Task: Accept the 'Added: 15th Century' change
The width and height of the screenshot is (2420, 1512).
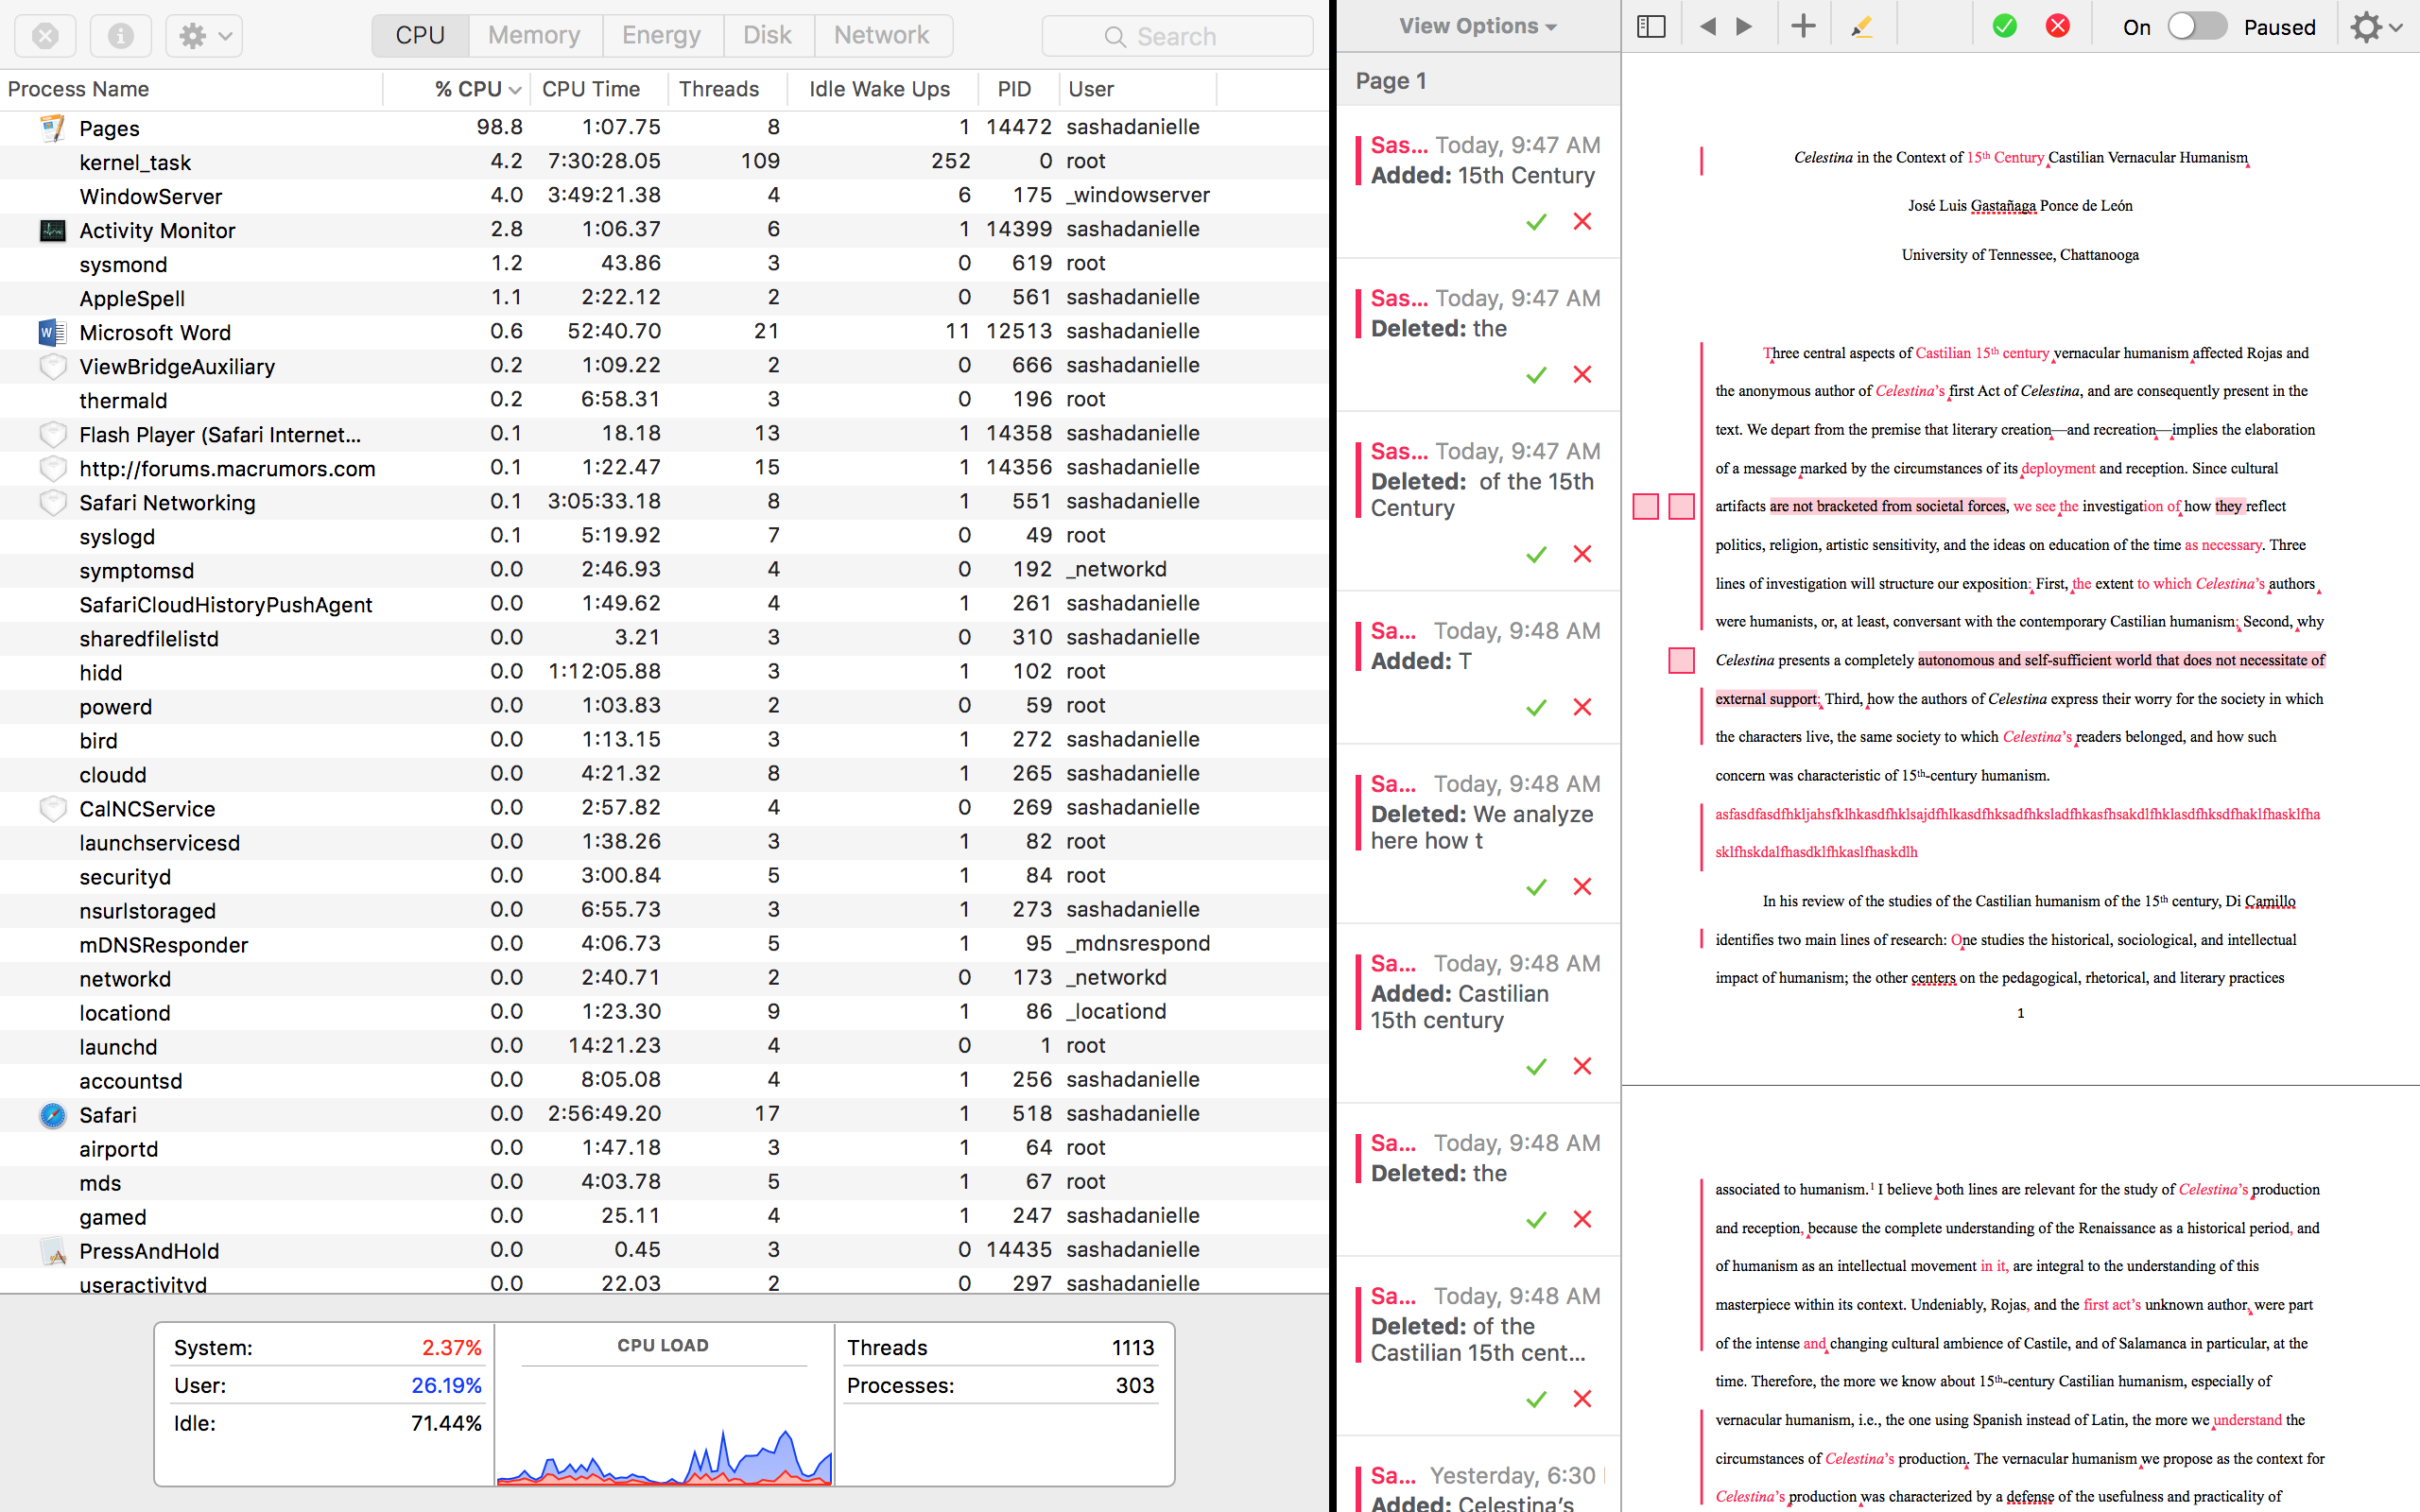Action: coord(1536,222)
